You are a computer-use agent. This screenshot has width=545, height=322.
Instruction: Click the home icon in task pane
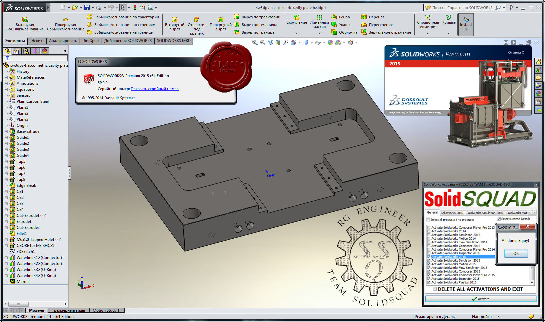pos(538,62)
